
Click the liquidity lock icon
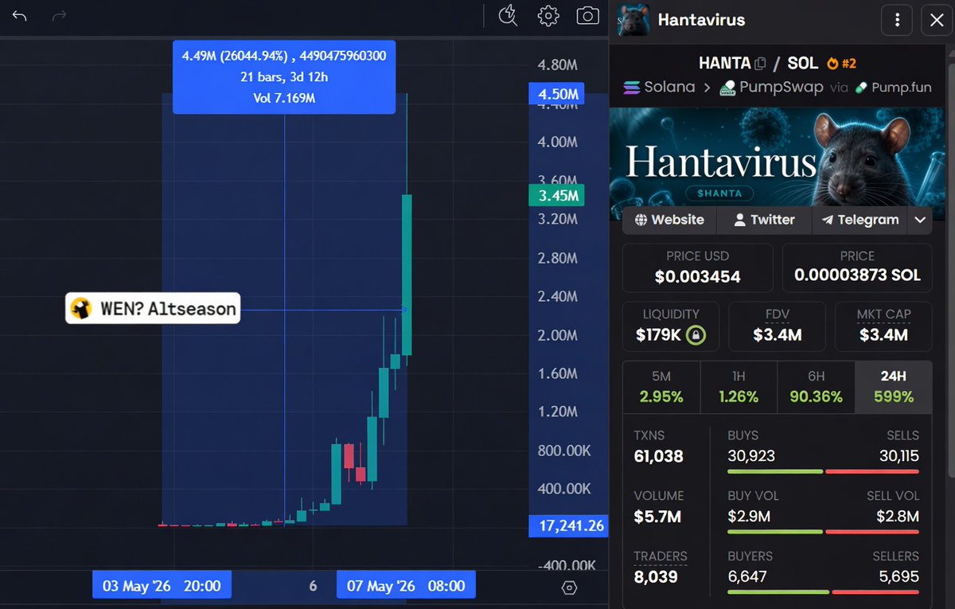(x=696, y=335)
